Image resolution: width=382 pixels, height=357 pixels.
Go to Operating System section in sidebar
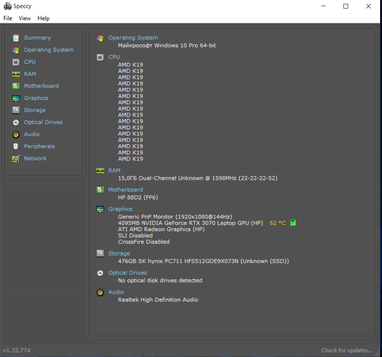pos(49,50)
